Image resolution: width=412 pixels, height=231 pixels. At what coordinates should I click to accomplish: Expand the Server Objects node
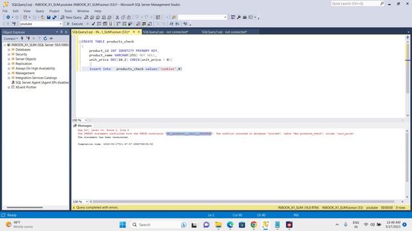[9, 59]
